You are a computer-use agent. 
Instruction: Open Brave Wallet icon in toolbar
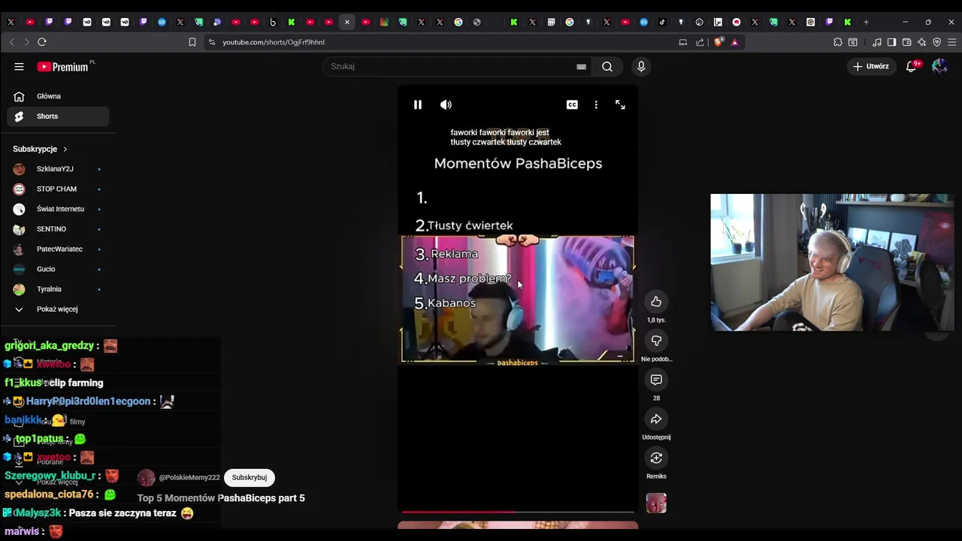[906, 42]
